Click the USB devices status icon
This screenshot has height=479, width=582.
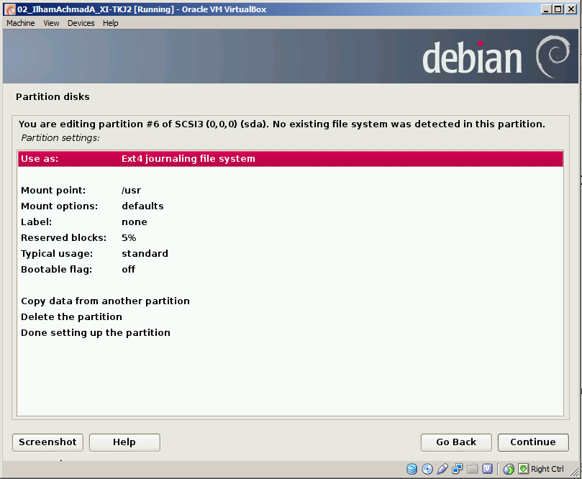pos(442,469)
